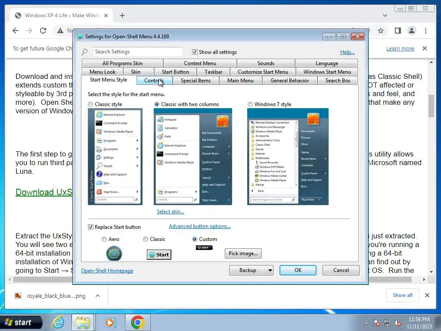Click the Aero shell button image
This screenshot has width=441, height=331.
pos(114,253)
